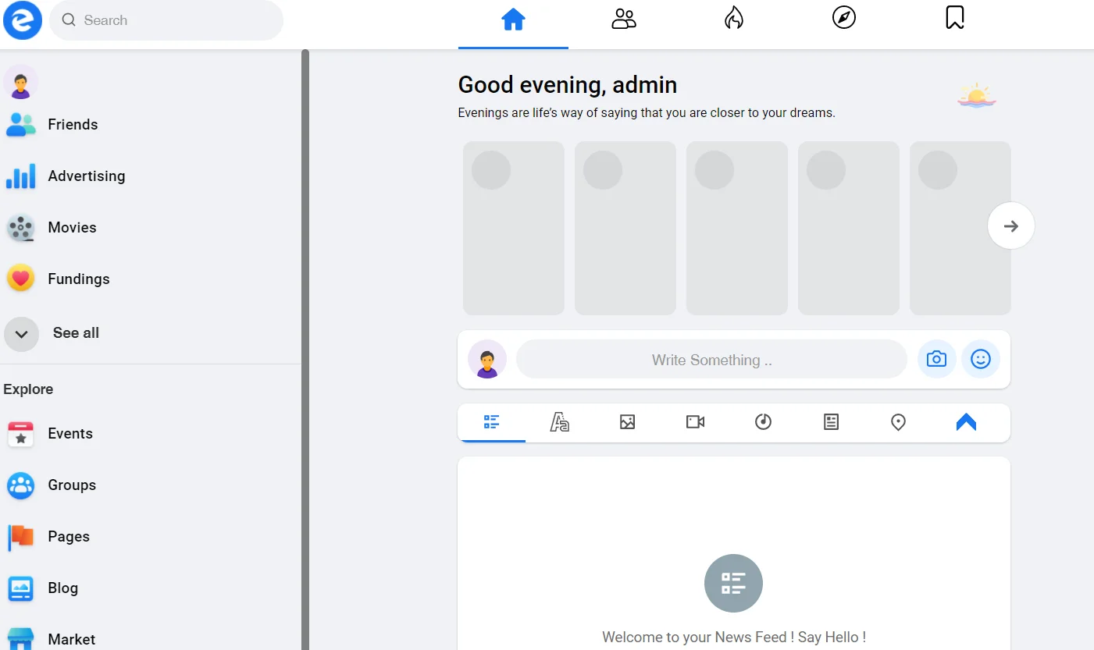The image size is (1094, 650).
Task: Show next stories with arrow button
Action: [x=1010, y=226]
